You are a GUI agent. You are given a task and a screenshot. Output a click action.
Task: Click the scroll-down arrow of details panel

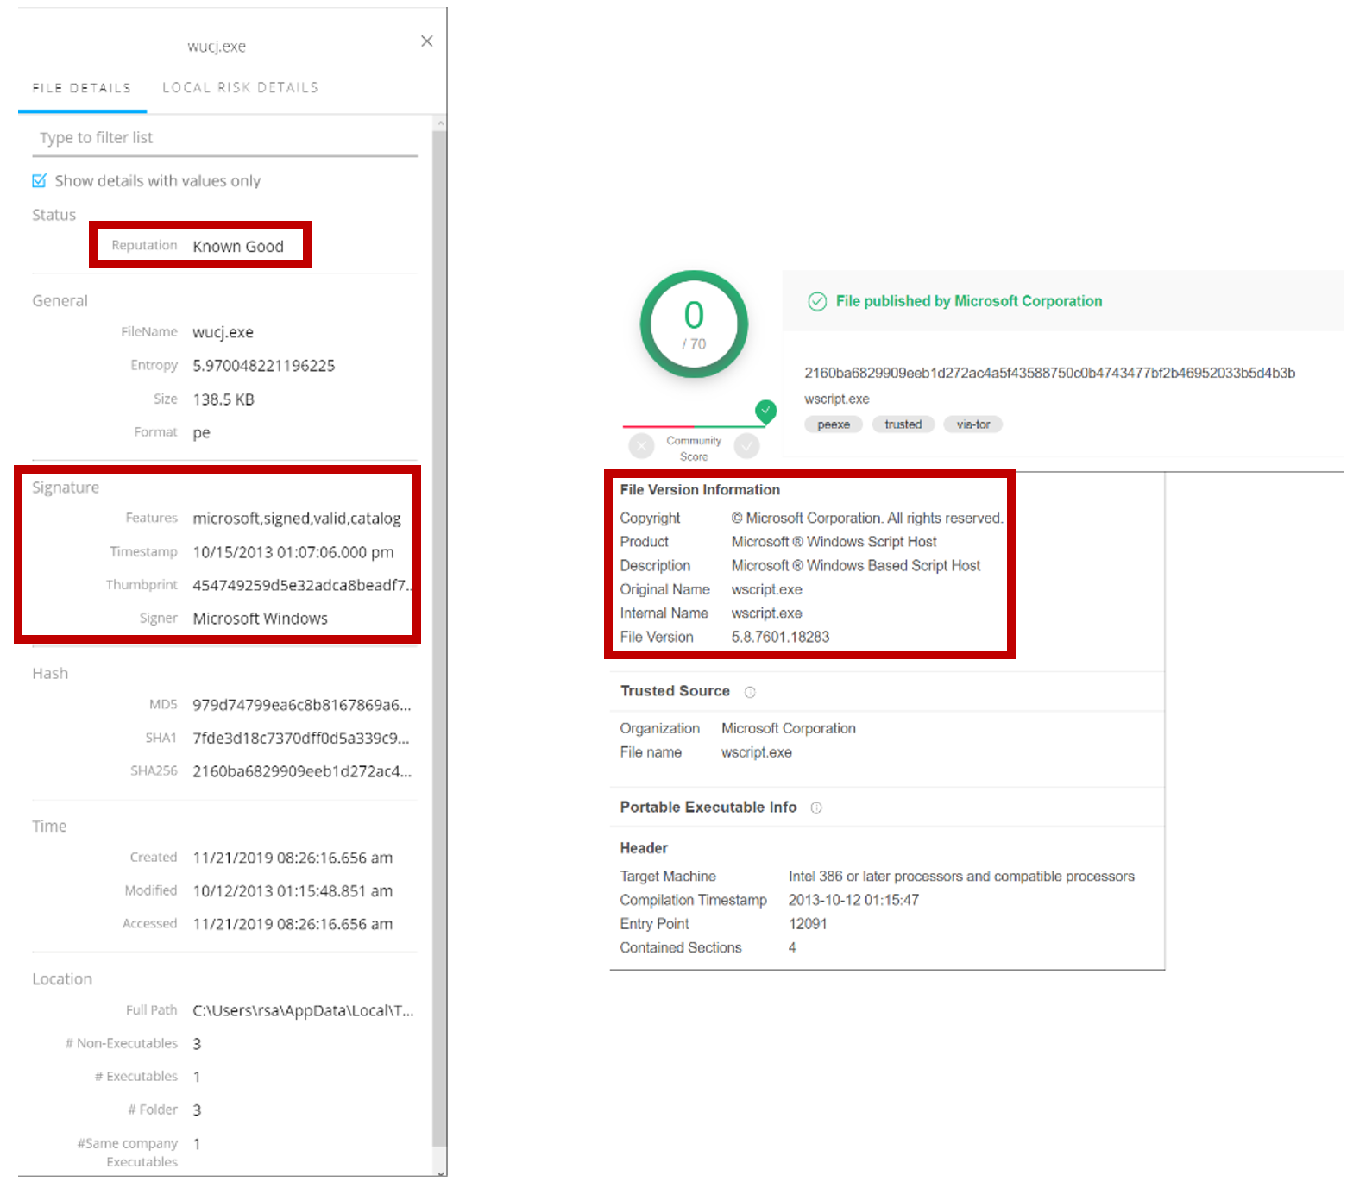click(440, 1172)
